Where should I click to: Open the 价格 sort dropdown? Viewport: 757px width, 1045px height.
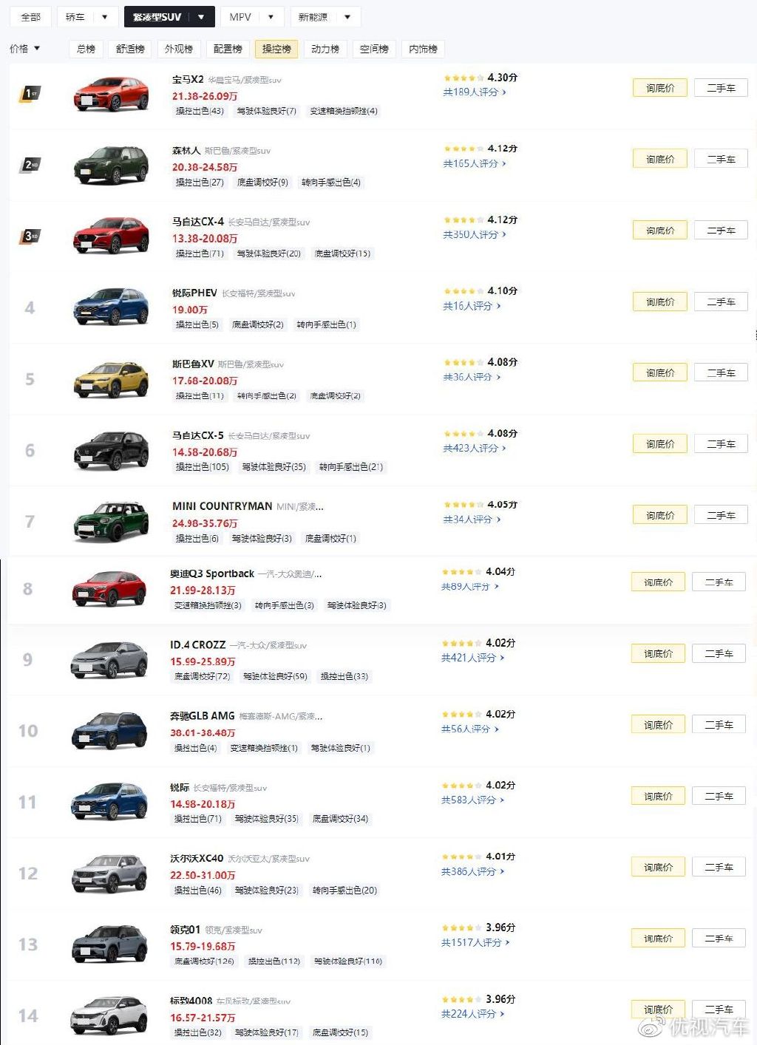(25, 49)
